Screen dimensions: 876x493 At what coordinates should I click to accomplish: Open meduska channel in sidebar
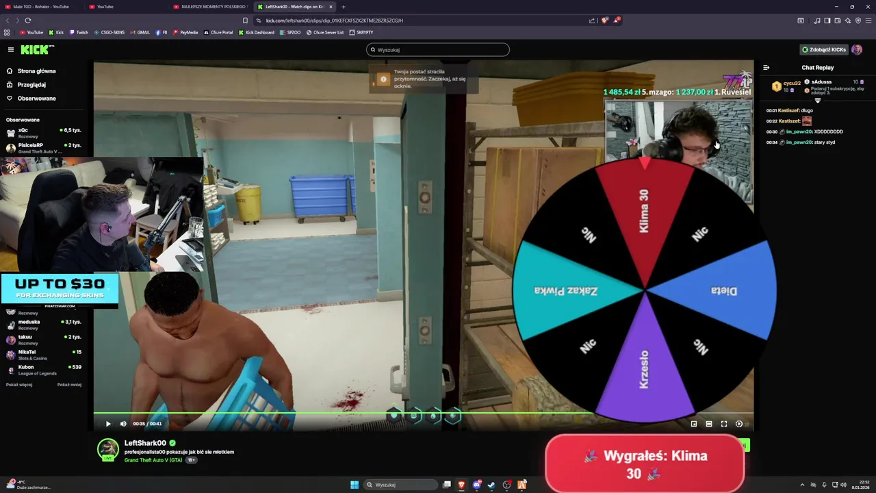tap(43, 325)
